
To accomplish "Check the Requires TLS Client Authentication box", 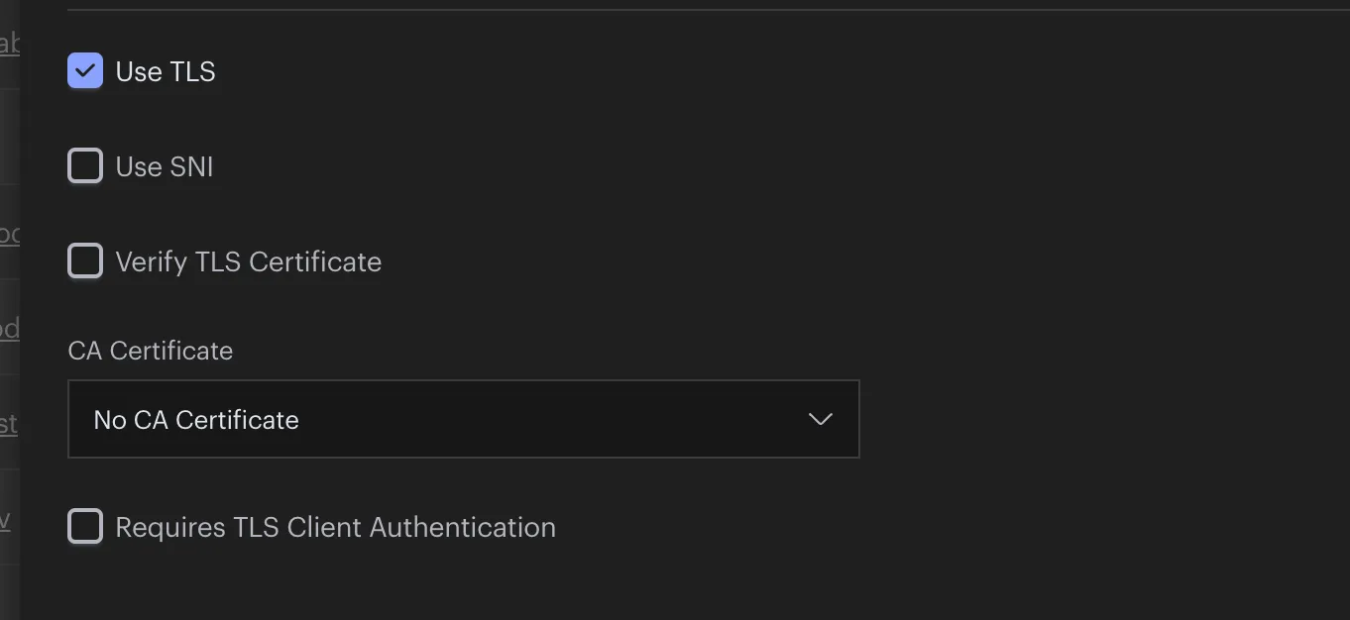I will pyautogui.click(x=85, y=527).
